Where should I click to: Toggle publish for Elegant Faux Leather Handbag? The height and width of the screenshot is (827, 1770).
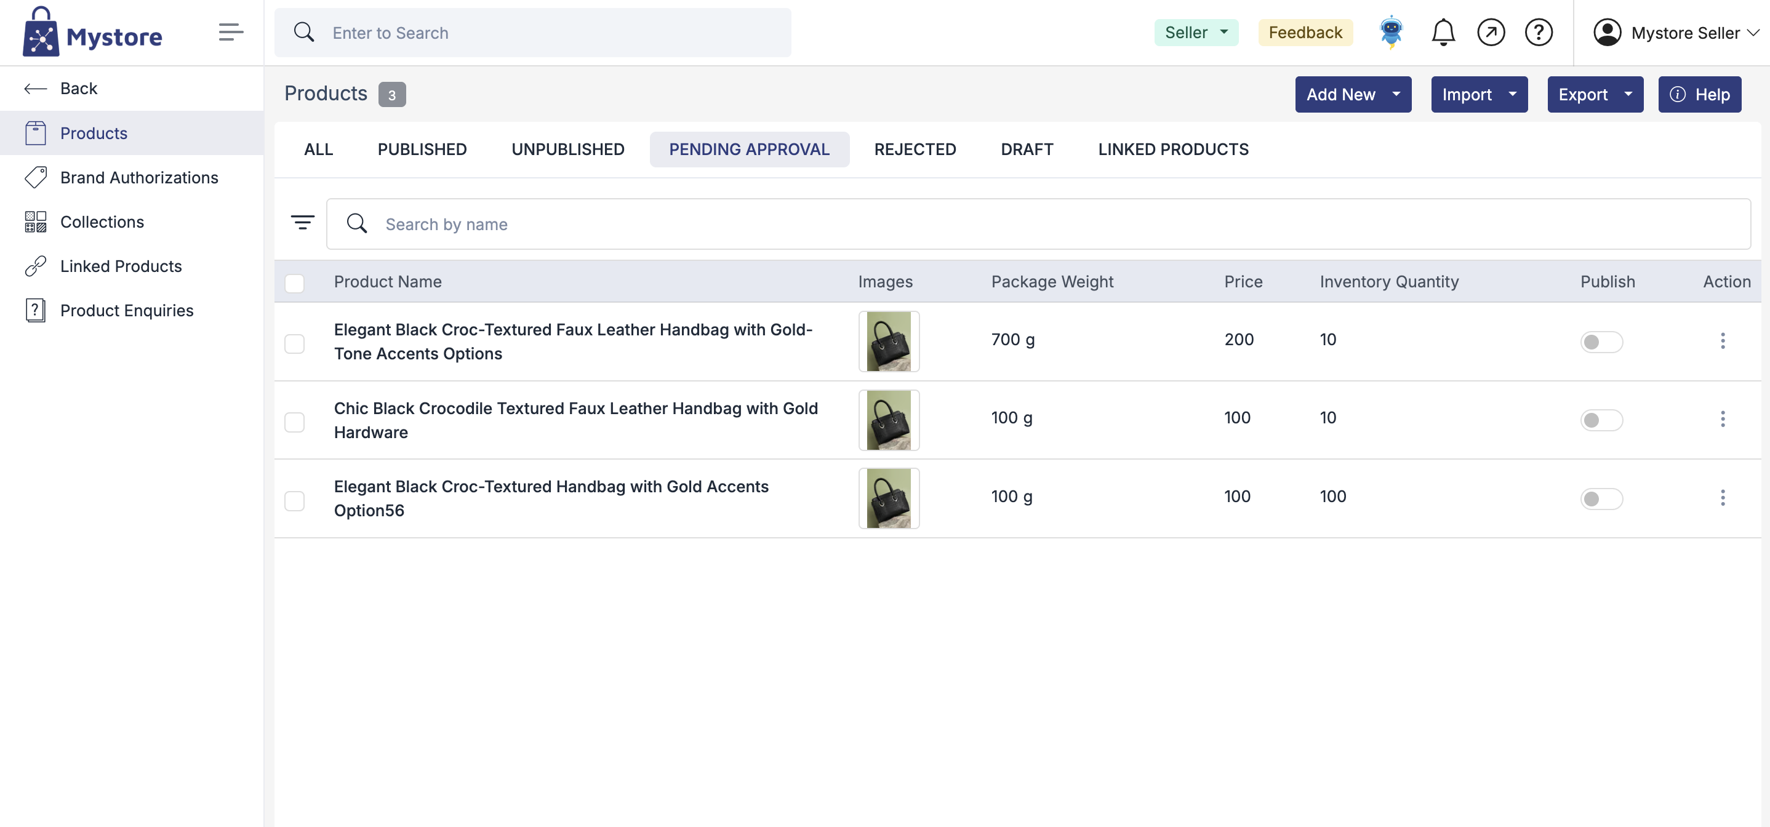point(1601,342)
